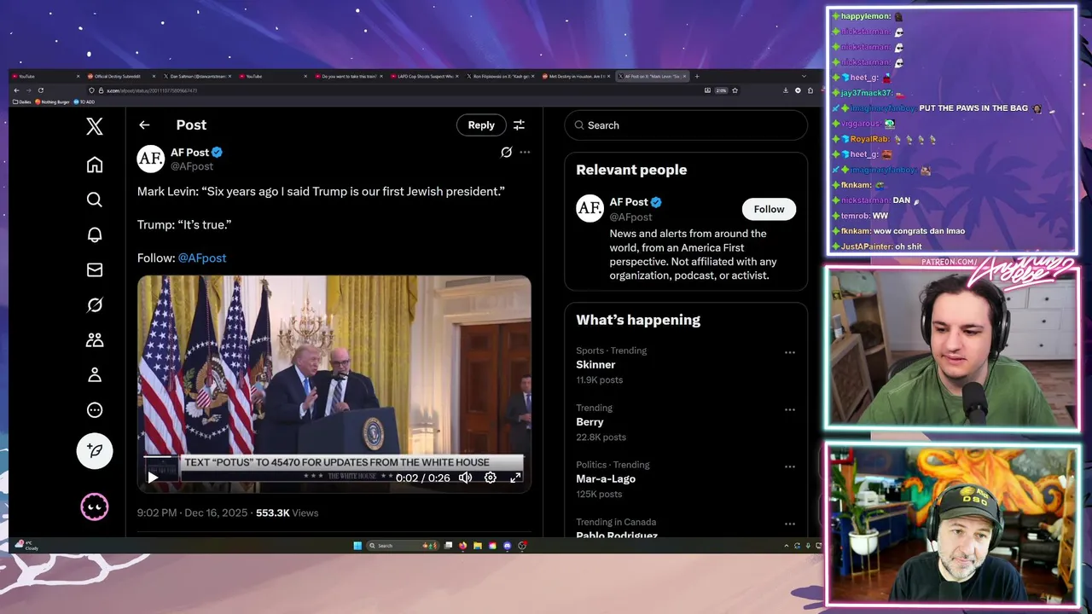Open video settings gear
This screenshot has width=1092, height=614.
pyautogui.click(x=491, y=478)
